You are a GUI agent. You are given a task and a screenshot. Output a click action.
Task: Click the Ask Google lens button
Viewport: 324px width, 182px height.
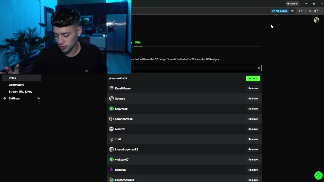click(x=279, y=11)
